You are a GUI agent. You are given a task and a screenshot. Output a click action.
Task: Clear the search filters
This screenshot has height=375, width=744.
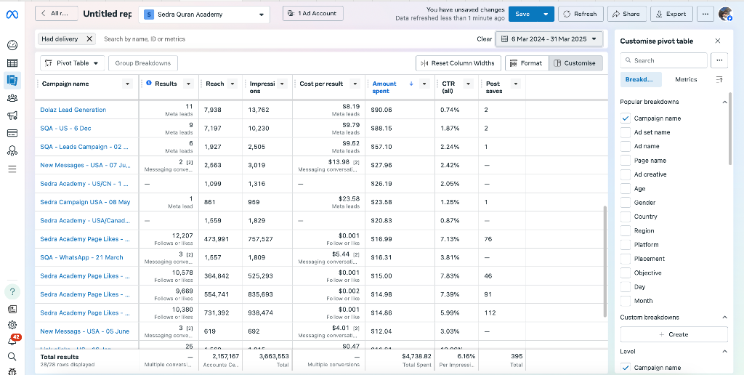tap(485, 39)
